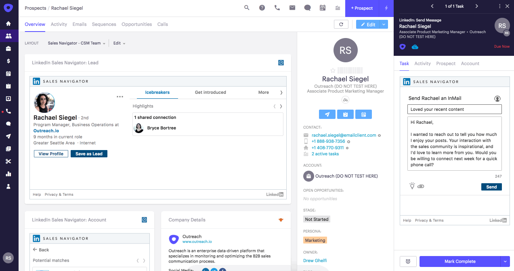This screenshot has height=271, width=514.
Task: Click the snooze alarm button next to Mark Complete
Action: click(x=408, y=261)
